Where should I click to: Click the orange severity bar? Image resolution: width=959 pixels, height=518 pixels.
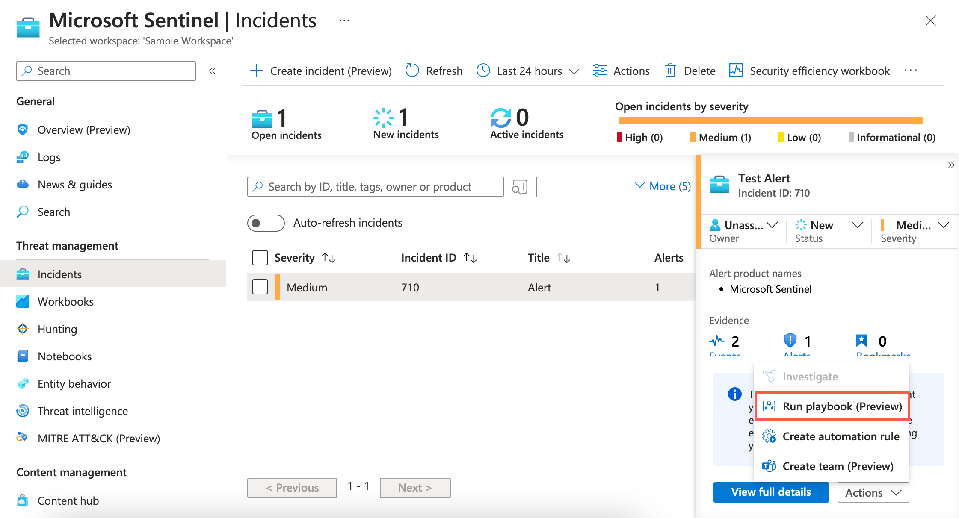point(771,121)
